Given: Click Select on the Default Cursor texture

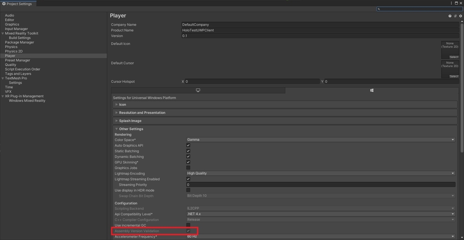Looking at the screenshot, I should [x=454, y=76].
